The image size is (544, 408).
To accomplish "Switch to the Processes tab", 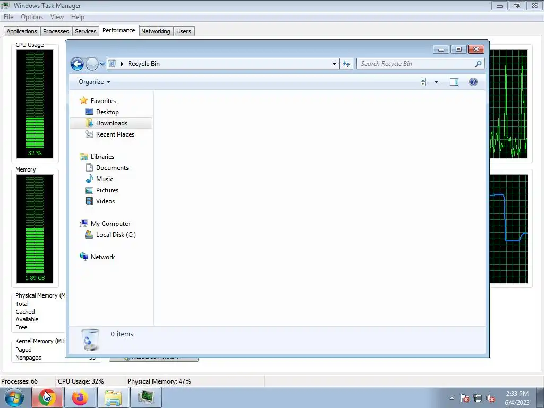I will [x=56, y=31].
